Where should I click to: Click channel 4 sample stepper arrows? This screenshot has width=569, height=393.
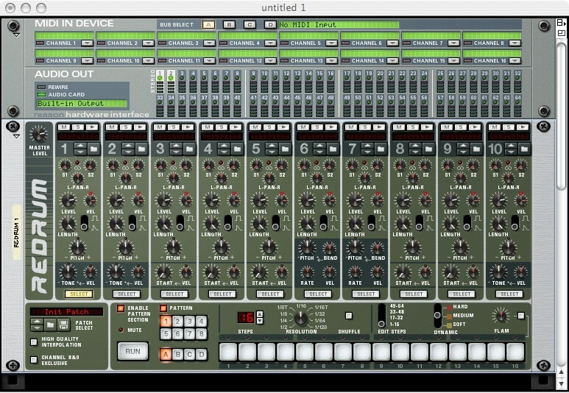[x=224, y=149]
